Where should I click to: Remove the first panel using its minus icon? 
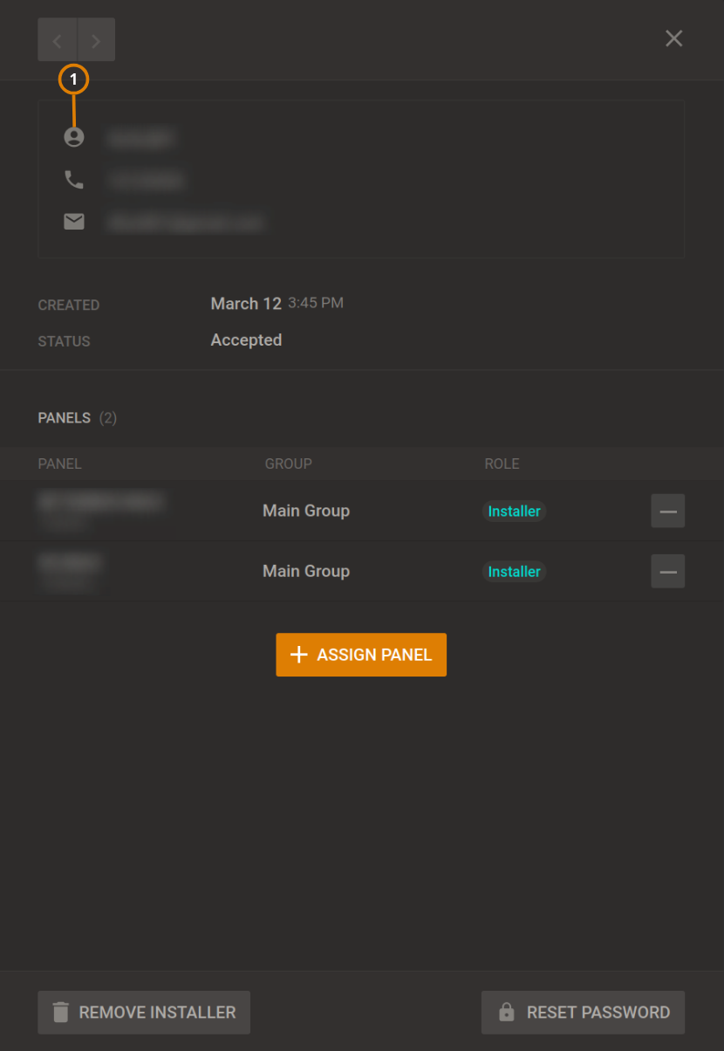667,511
